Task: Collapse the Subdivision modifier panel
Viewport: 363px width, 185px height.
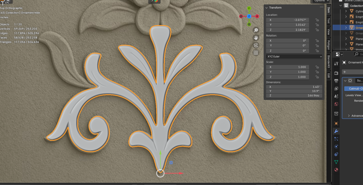Action: coord(345,81)
